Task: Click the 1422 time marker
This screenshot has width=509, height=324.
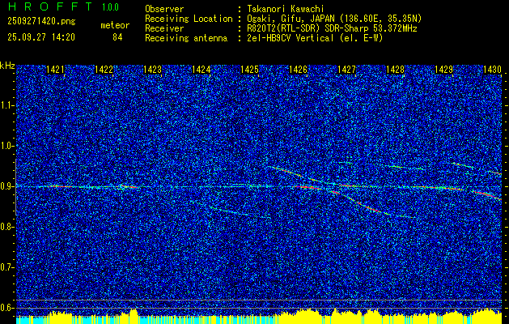Action: coord(104,69)
